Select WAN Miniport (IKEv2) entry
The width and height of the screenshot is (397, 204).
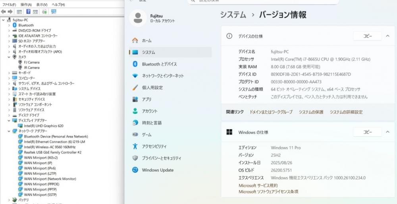click(x=41, y=158)
